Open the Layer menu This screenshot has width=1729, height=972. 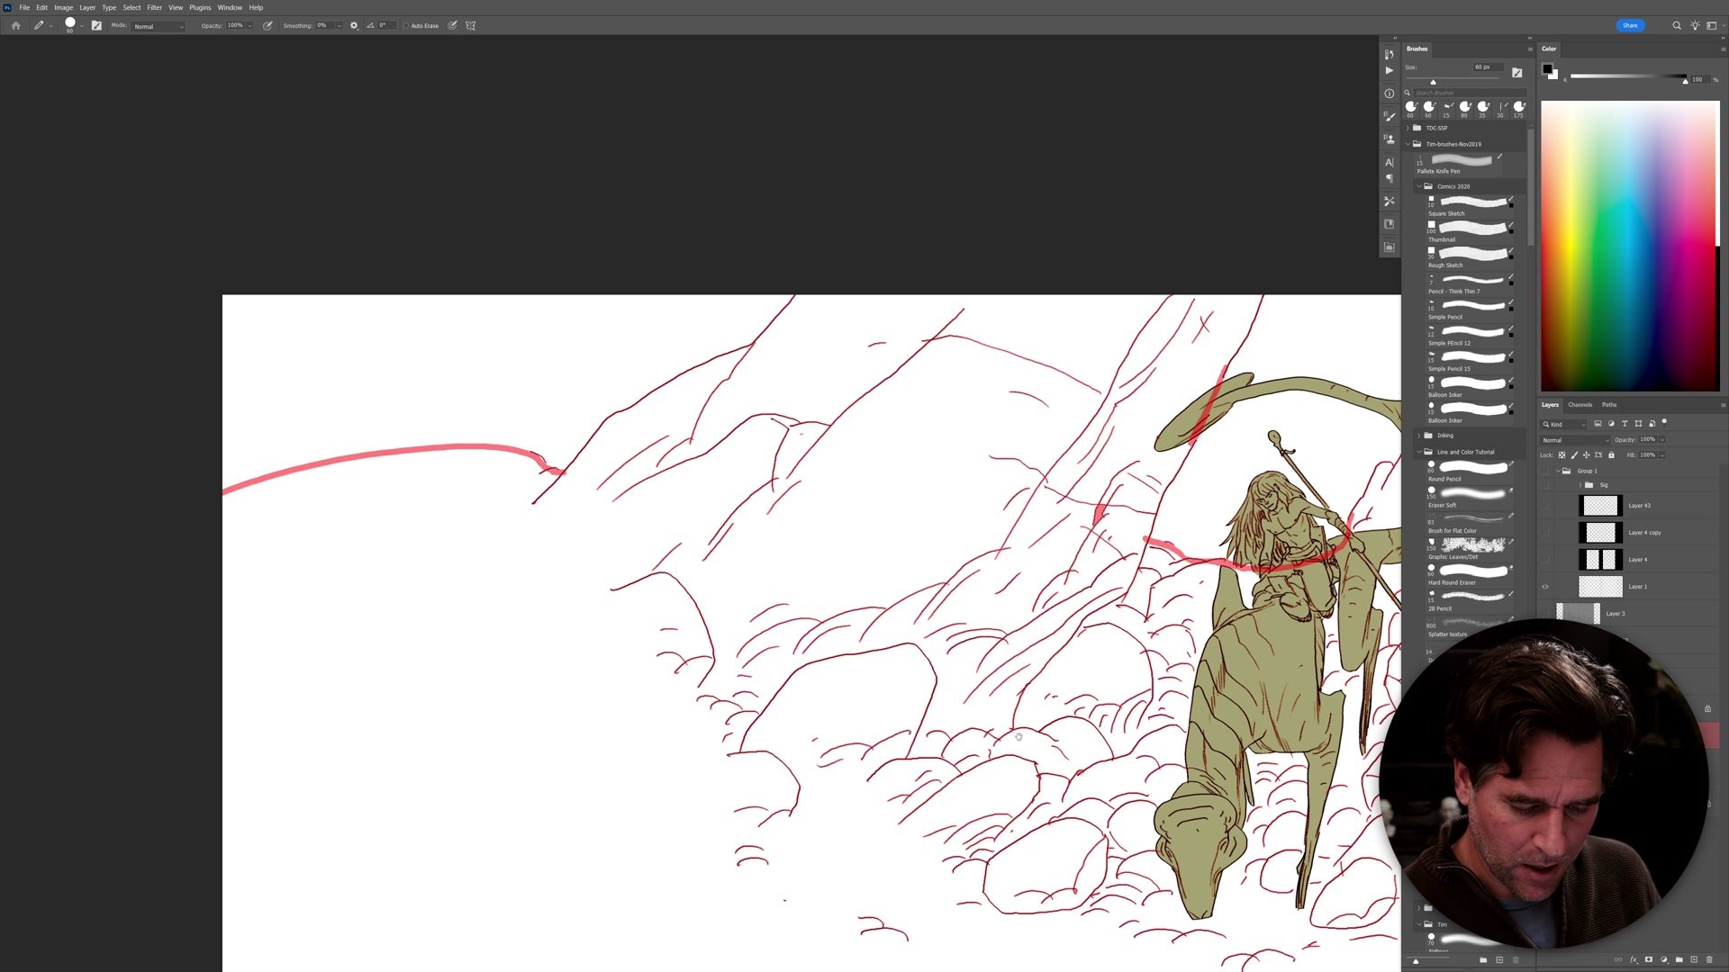coord(87,7)
